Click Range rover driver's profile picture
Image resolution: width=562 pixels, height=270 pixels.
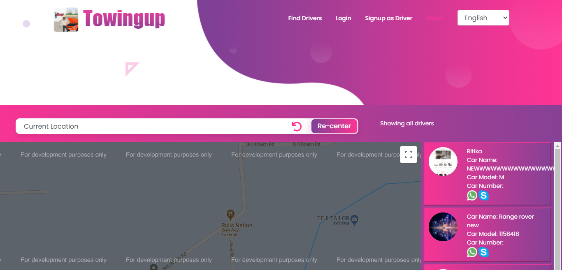(x=443, y=227)
